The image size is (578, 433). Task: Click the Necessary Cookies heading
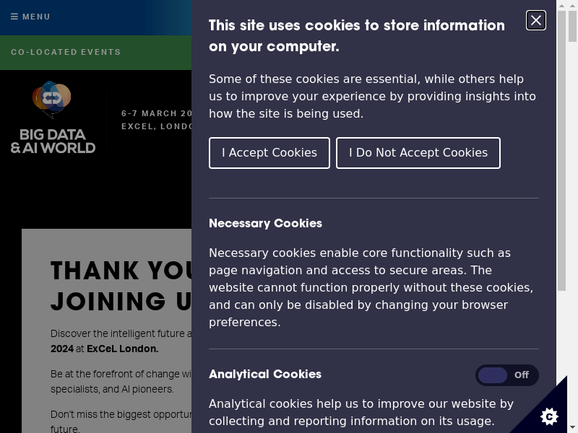[265, 224]
